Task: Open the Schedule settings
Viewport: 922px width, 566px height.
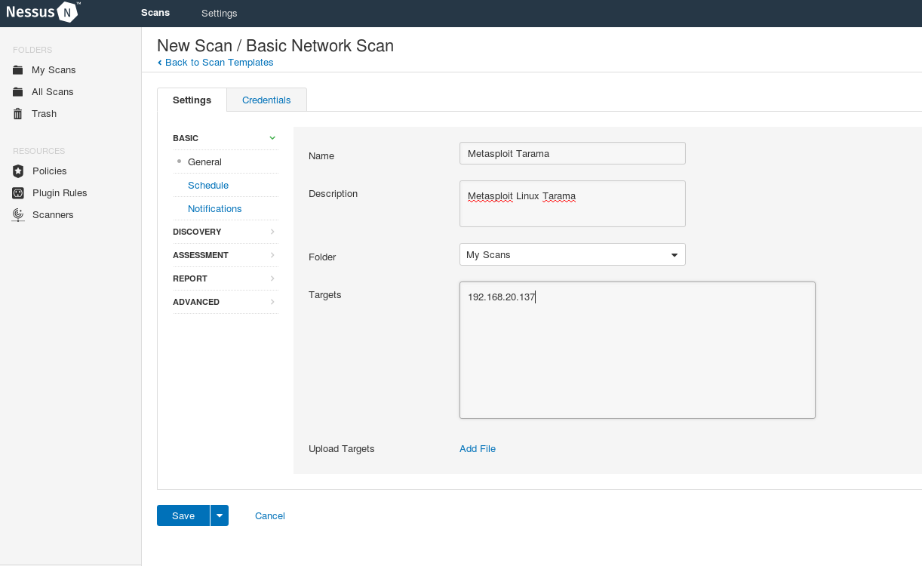Action: coord(208,186)
